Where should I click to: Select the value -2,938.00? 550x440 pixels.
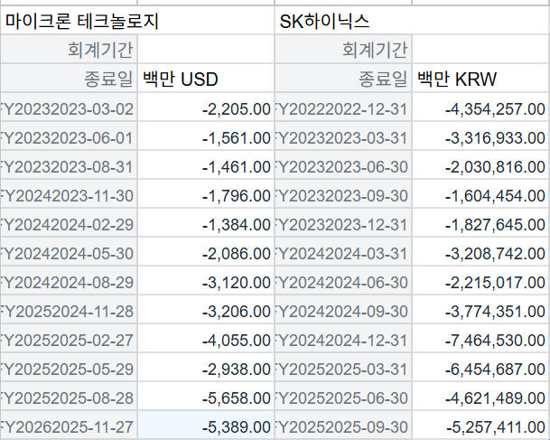pyautogui.click(x=206, y=368)
